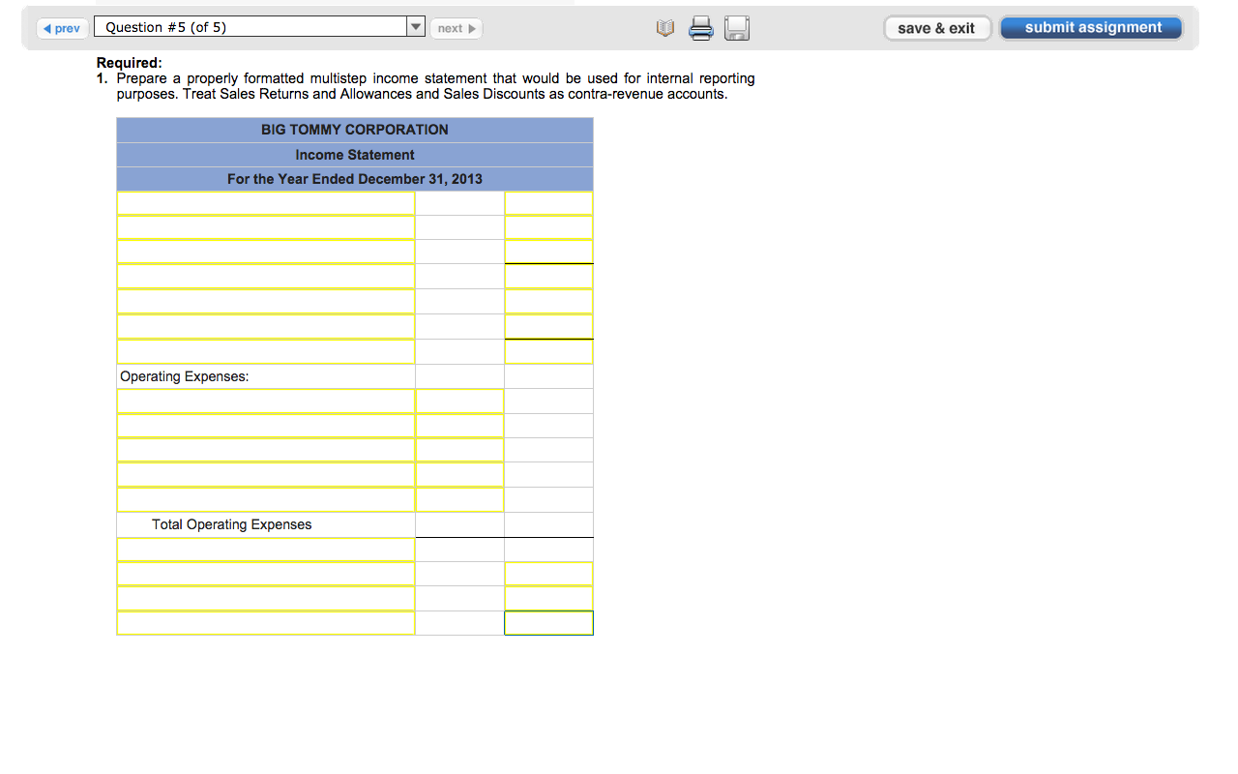Click the floppy disk save icon

(x=737, y=29)
